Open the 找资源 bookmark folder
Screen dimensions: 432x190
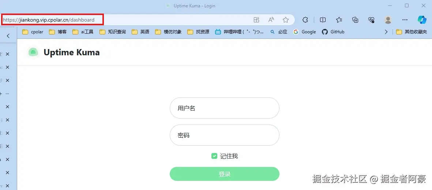tap(198, 32)
